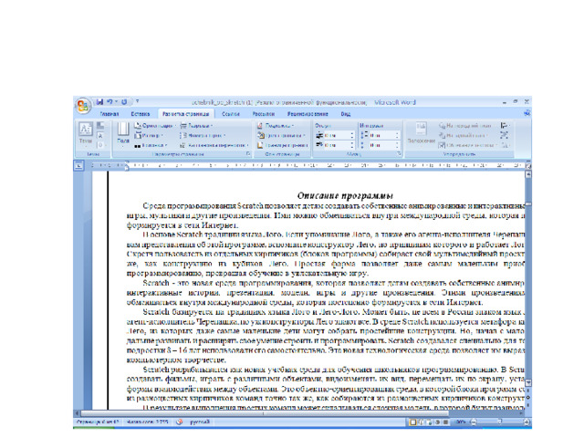Switch to the Вставка tab
Image resolution: width=584 pixels, height=438 pixels.
pyautogui.click(x=141, y=114)
